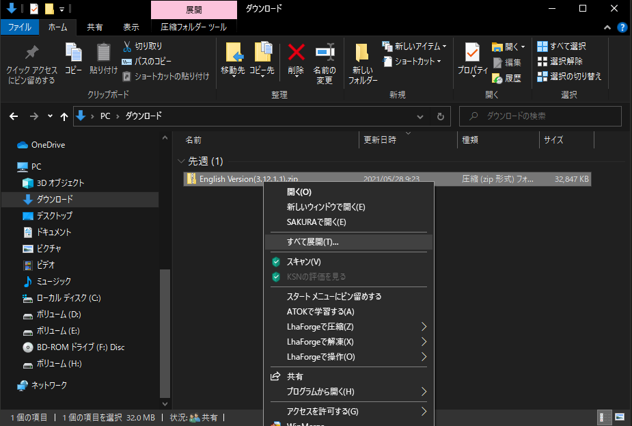This screenshot has width=632, height=426.
Task: Switch to large icons view in status bar
Action: click(620, 416)
